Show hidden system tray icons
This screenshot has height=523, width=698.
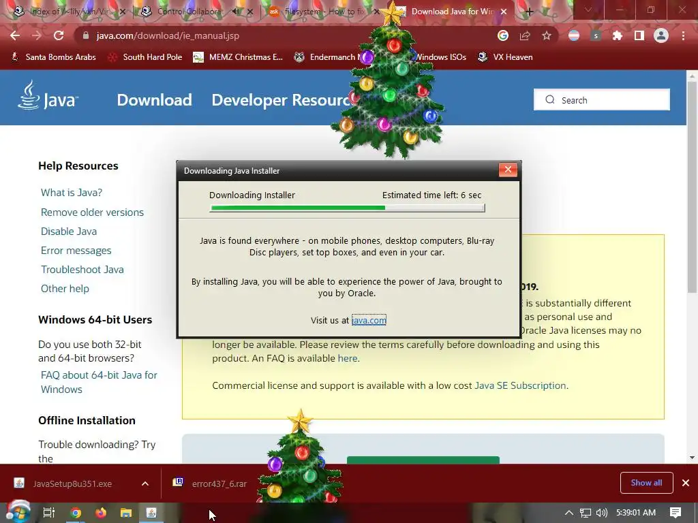click(x=569, y=513)
